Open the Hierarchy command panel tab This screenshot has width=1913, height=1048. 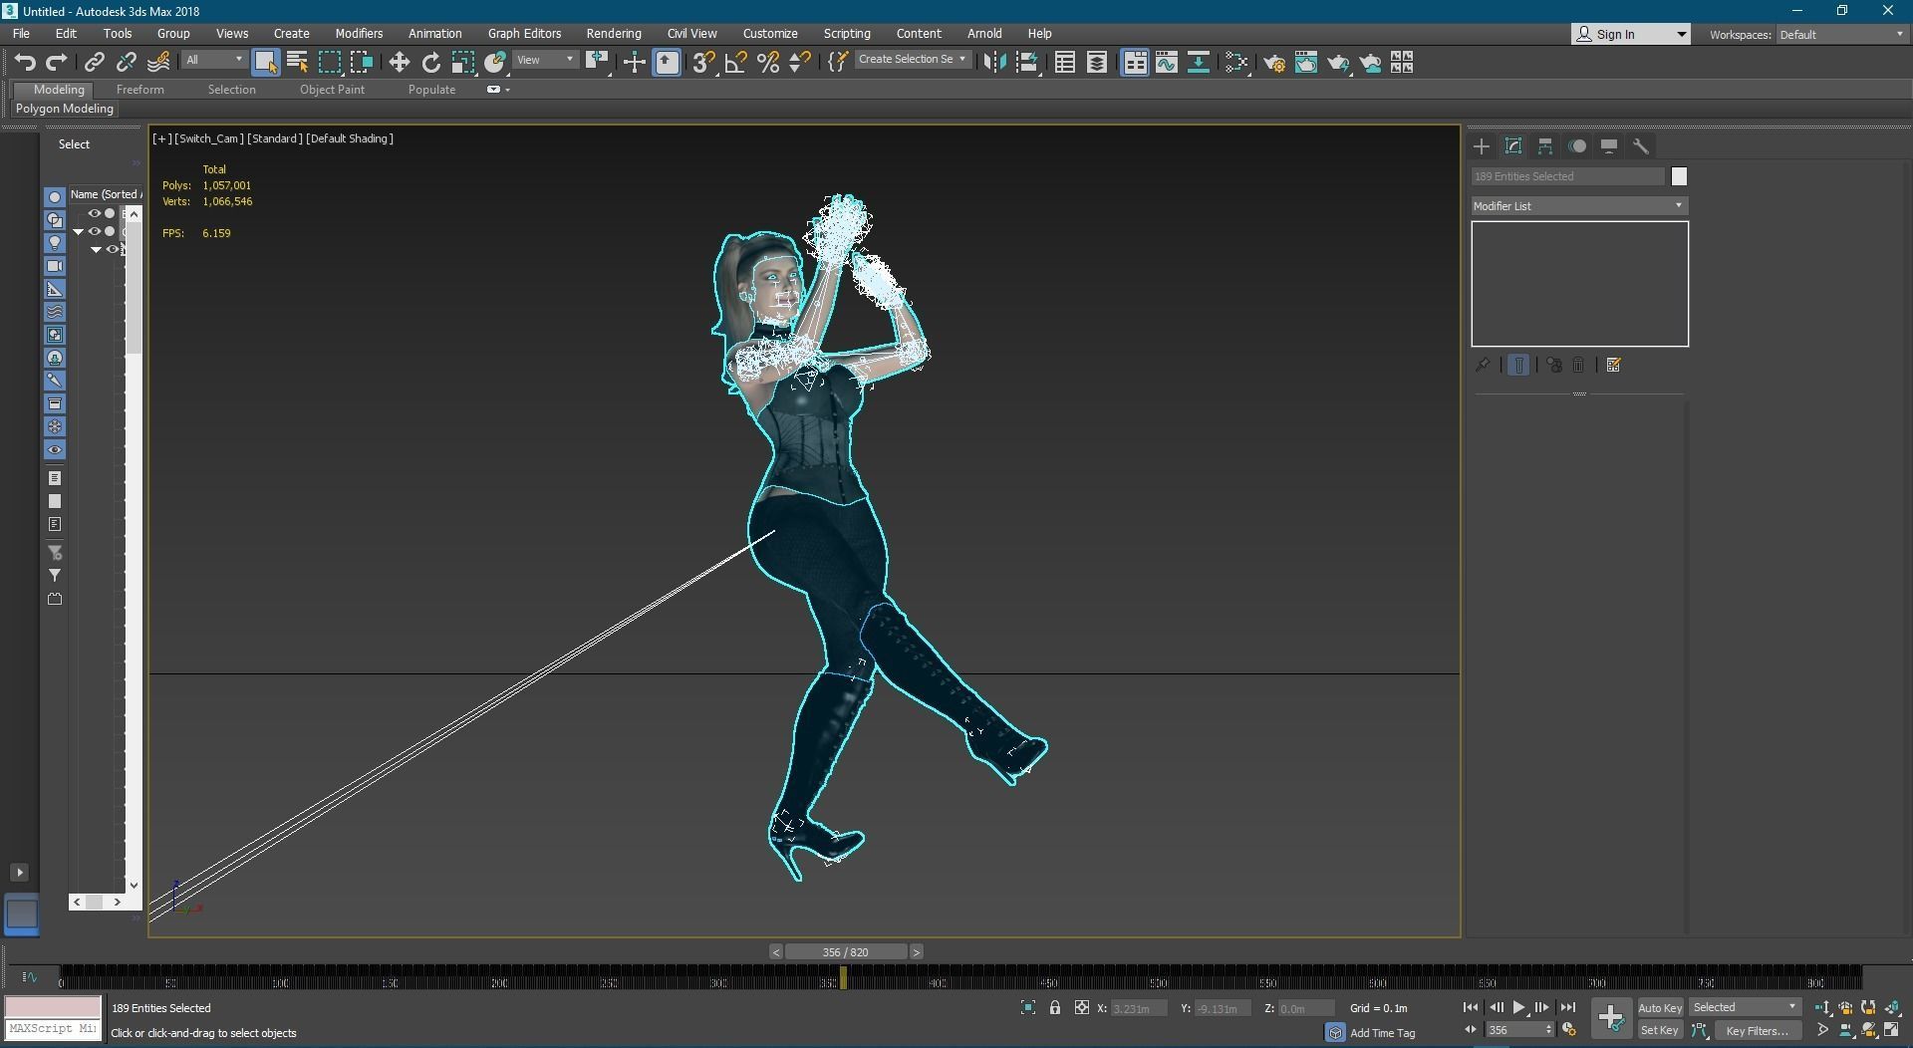tap(1545, 146)
